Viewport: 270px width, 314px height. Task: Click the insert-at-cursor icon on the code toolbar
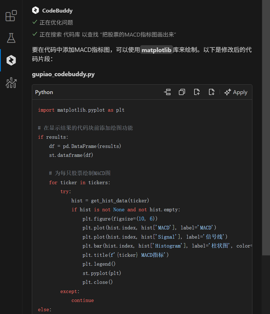[167, 92]
